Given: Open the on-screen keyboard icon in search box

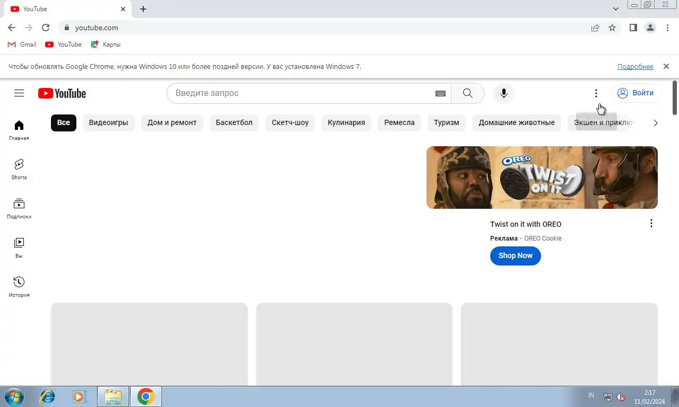Looking at the screenshot, I should 440,93.
